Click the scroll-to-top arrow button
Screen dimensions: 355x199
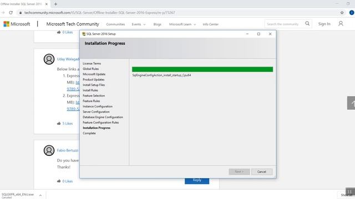tap(351, 103)
